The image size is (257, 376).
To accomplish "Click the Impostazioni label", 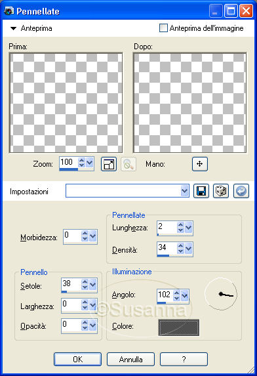I will tap(29, 192).
